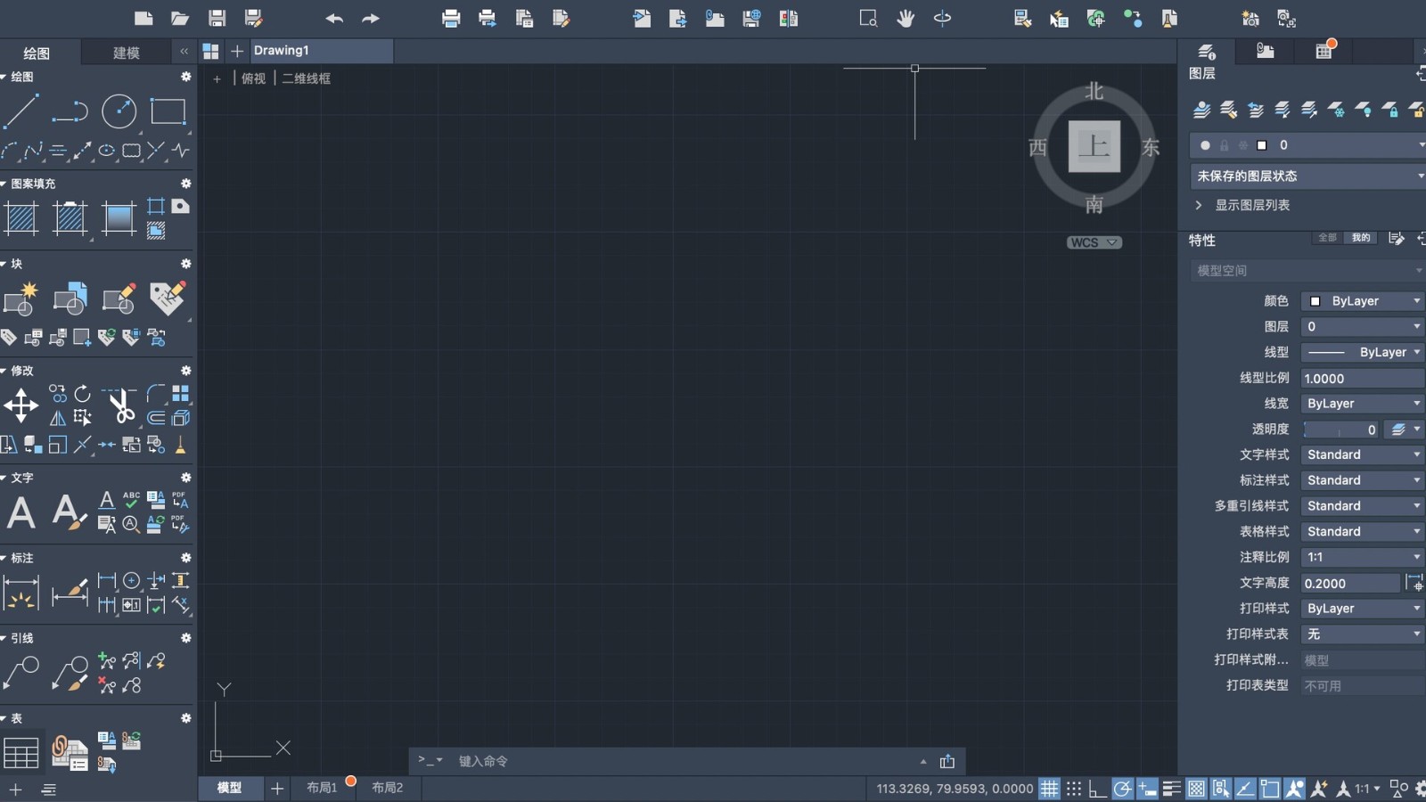Select the Line drawing tool
Viewport: 1426px width, 802px height.
[x=21, y=111]
